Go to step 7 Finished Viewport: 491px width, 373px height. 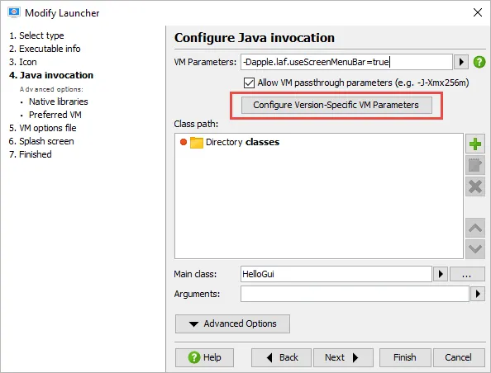pyautogui.click(x=31, y=154)
